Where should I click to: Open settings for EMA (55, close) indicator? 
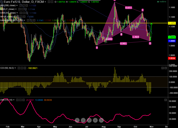24,13
